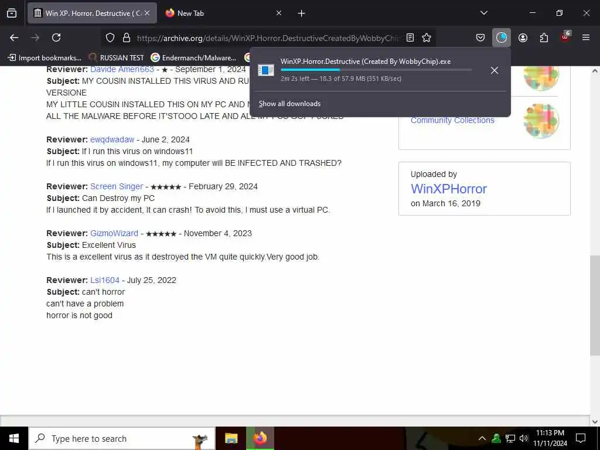Switch to the Win XP. Horror. Destructive tab
The height and width of the screenshot is (450, 600).
click(92, 13)
